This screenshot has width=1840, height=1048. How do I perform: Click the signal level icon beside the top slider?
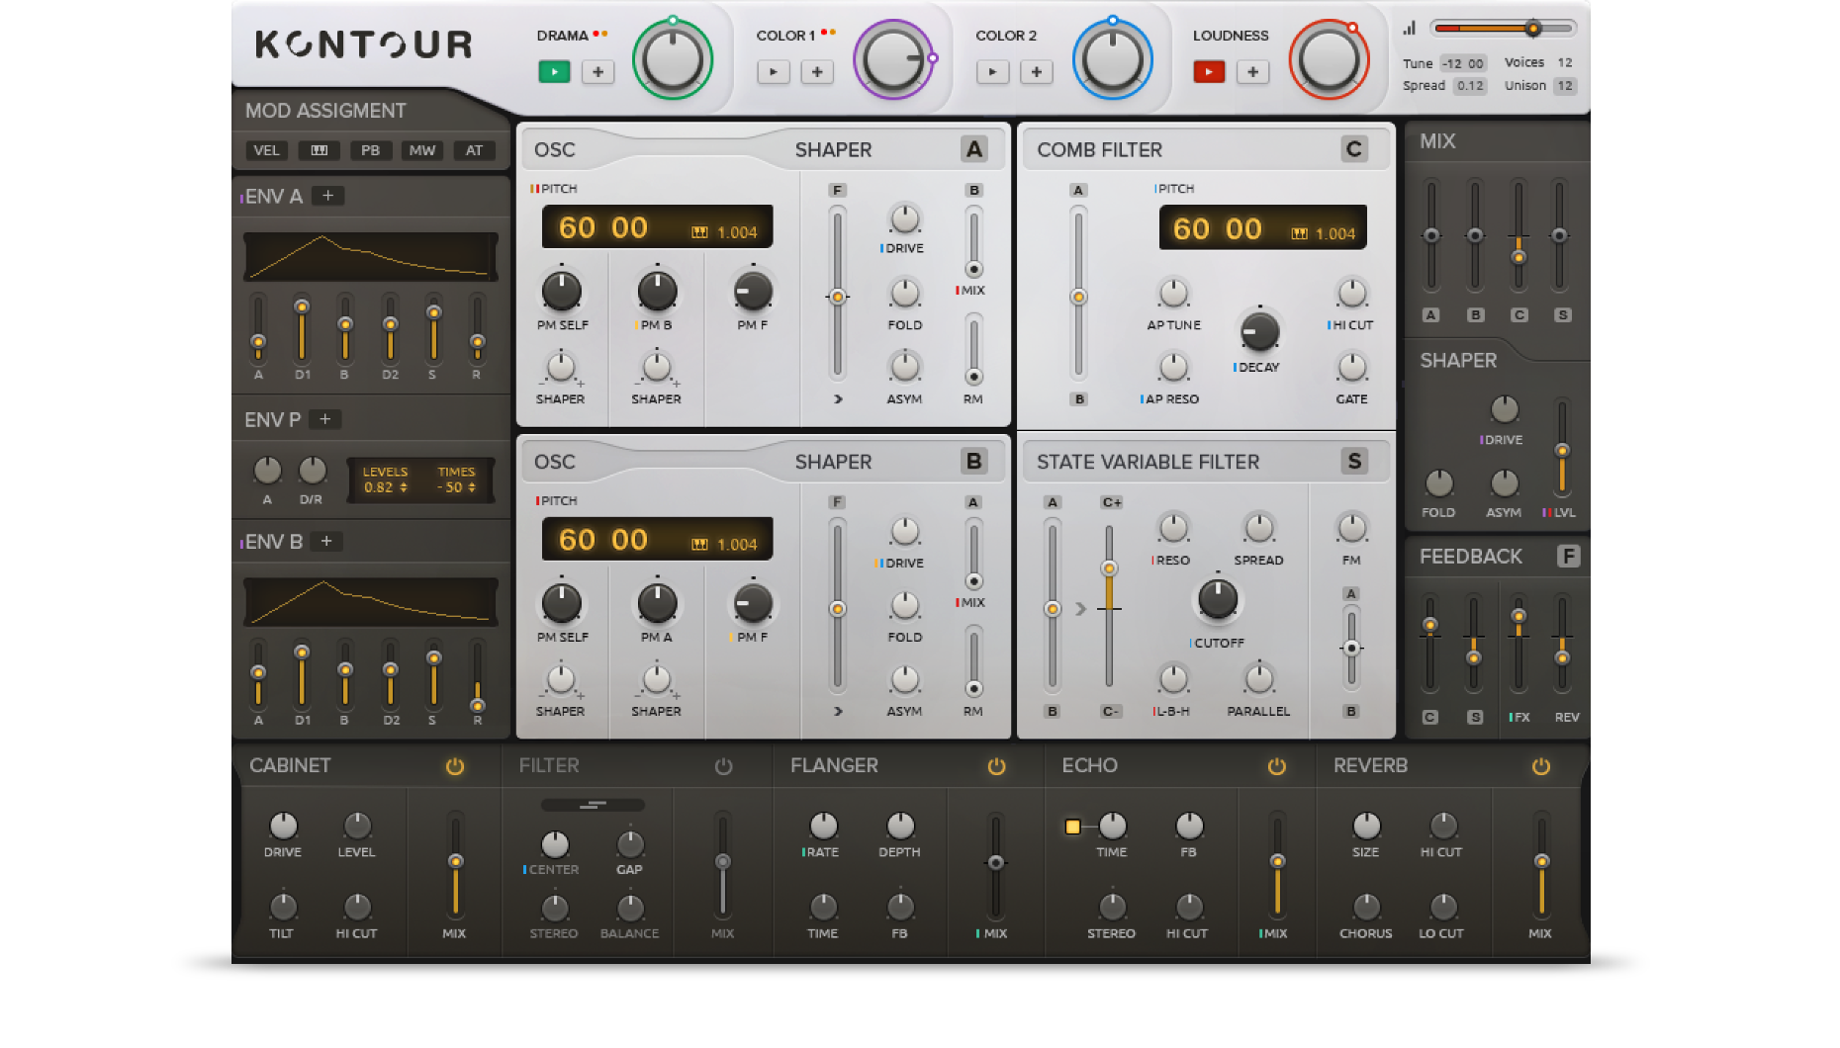click(x=1409, y=29)
